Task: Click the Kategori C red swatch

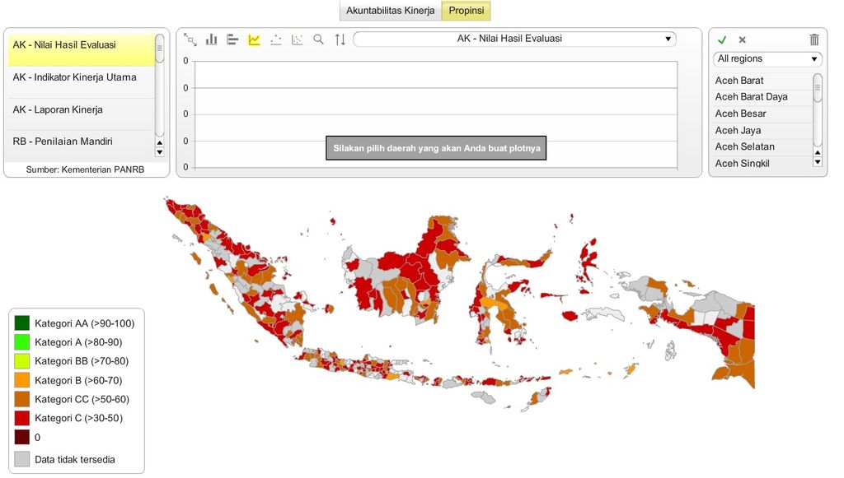Action: click(x=22, y=418)
